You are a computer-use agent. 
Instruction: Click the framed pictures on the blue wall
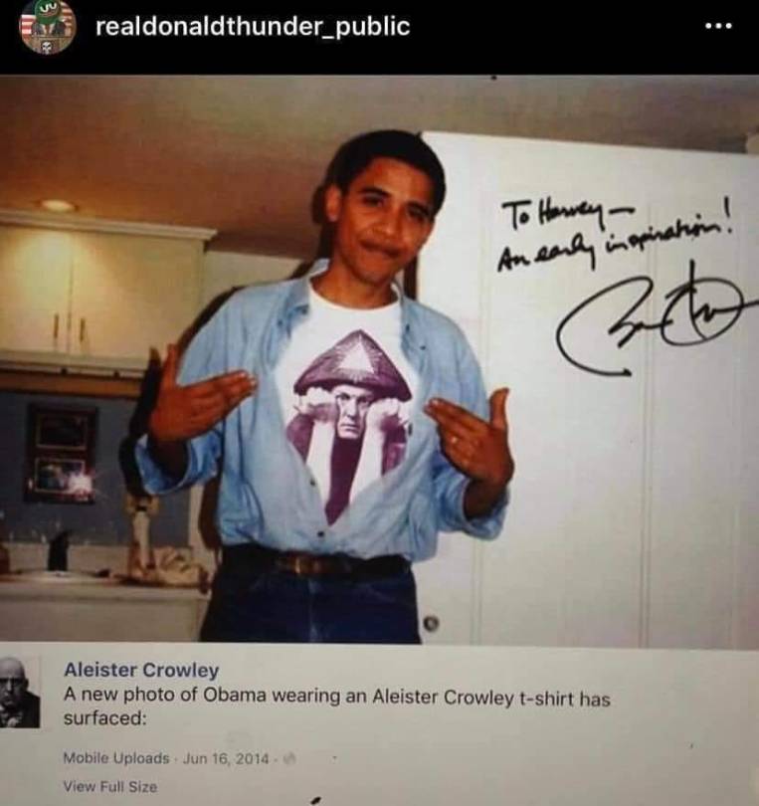(x=62, y=455)
